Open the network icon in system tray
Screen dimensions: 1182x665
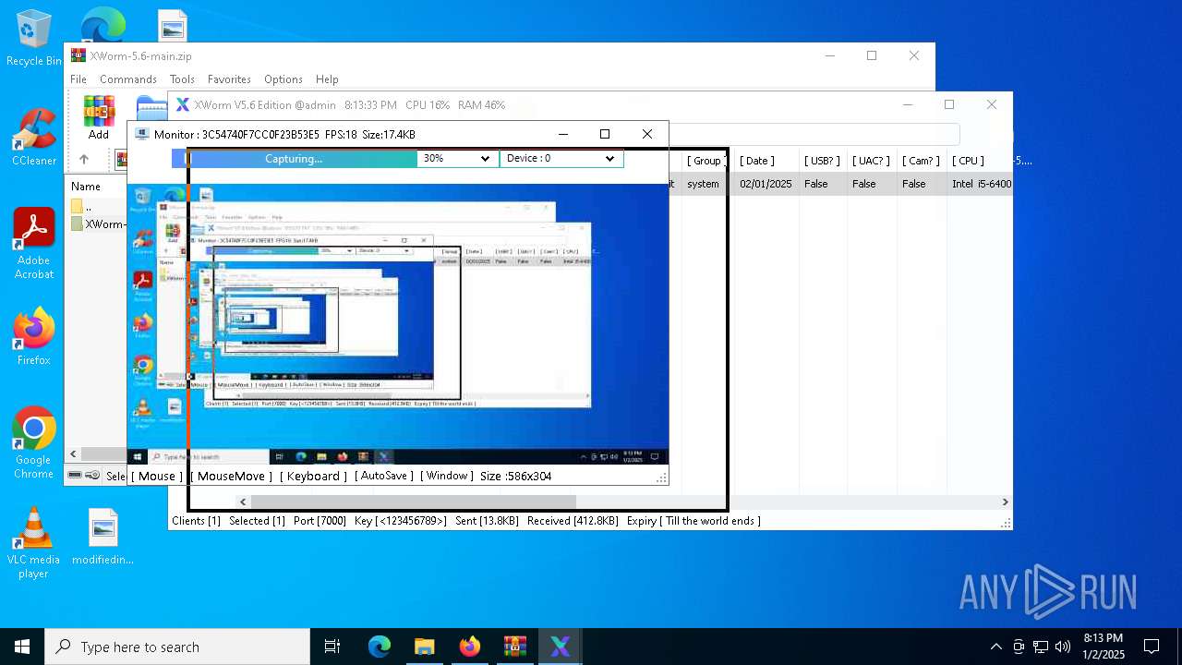point(1041,647)
